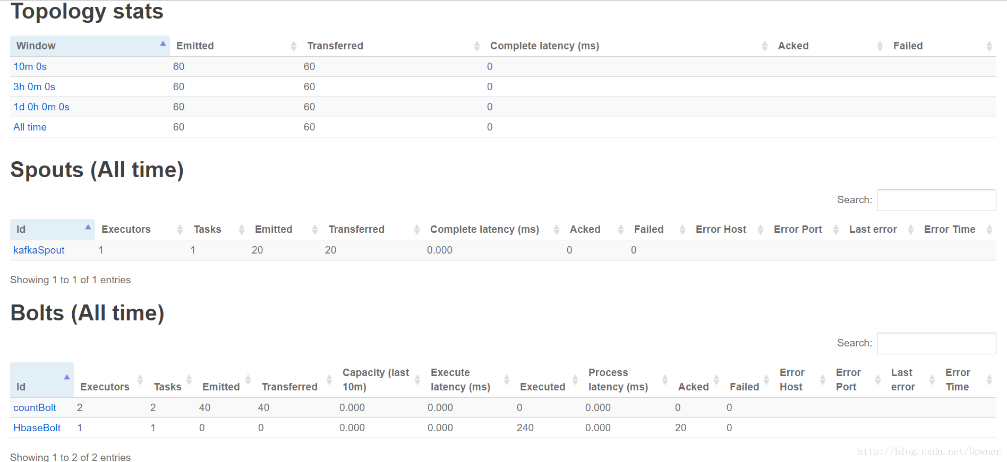Viewport: 1007px width, 462px height.
Task: Select 'Showing 1 to 2 of 2 entries' text
Action: 70,457
